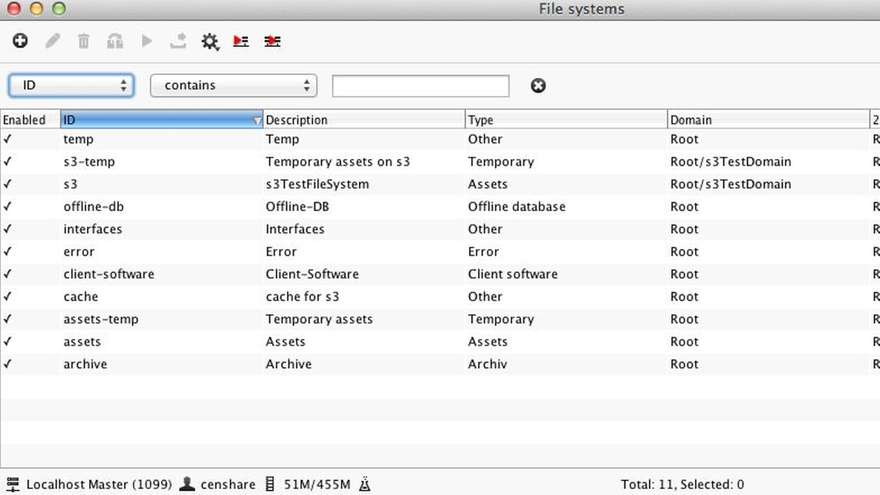Select the s3TestFileSystem description cell

tap(317, 184)
